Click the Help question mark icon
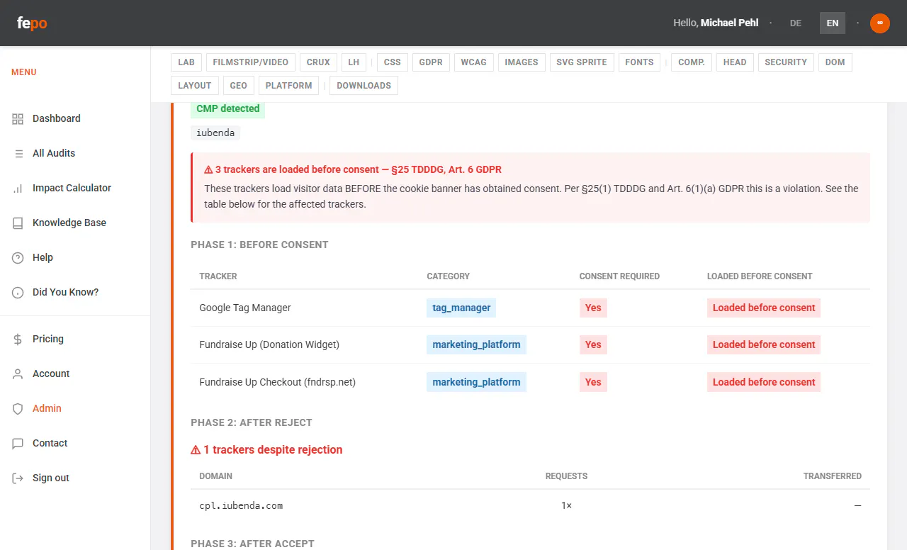907x550 pixels. click(18, 258)
